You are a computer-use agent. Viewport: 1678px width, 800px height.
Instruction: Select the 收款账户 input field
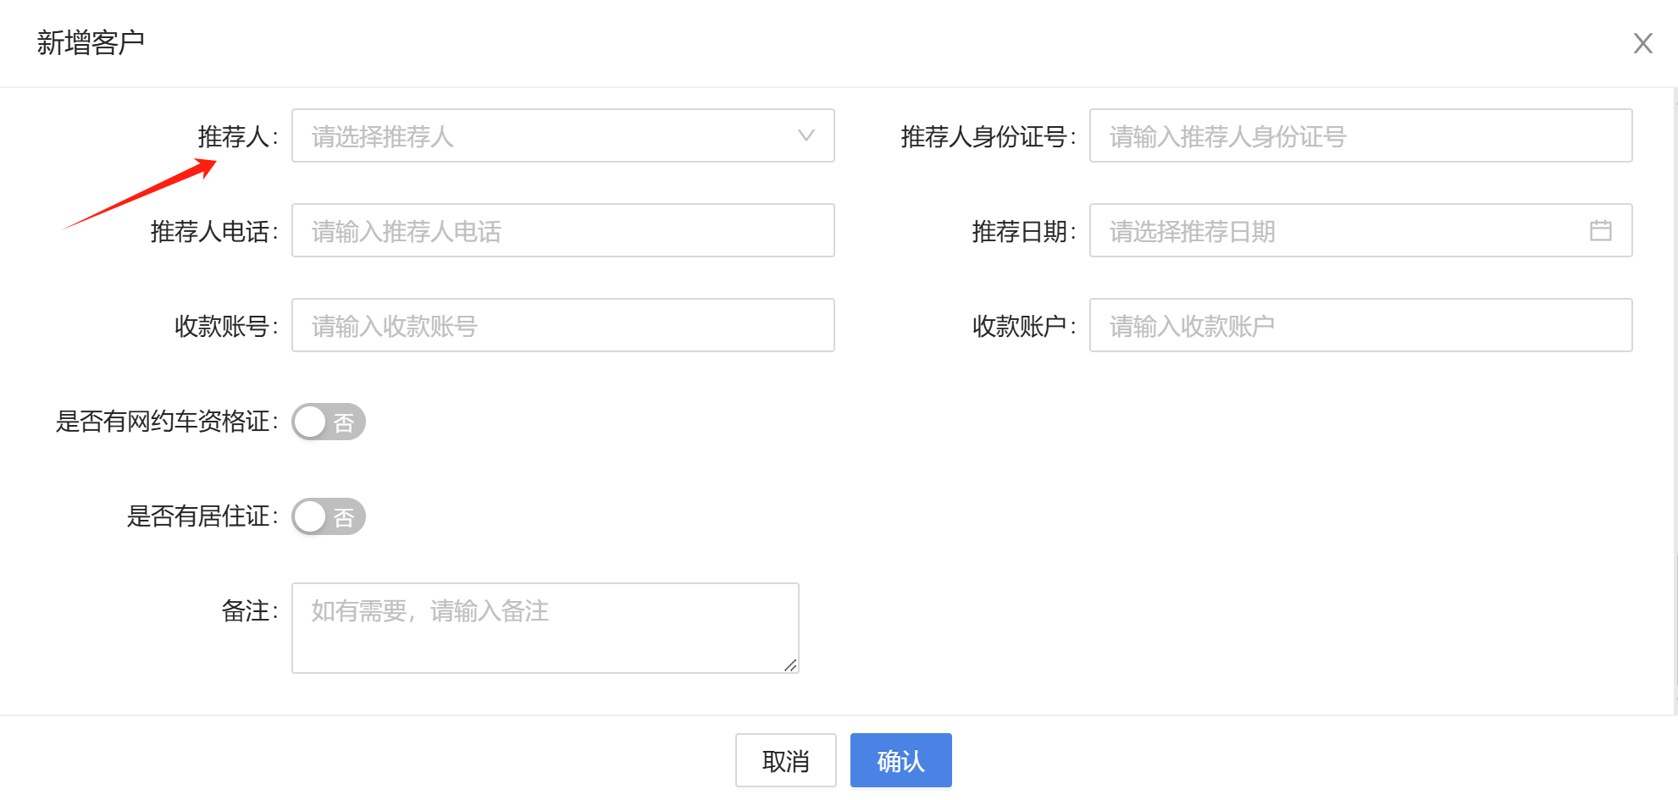[x=1360, y=325]
